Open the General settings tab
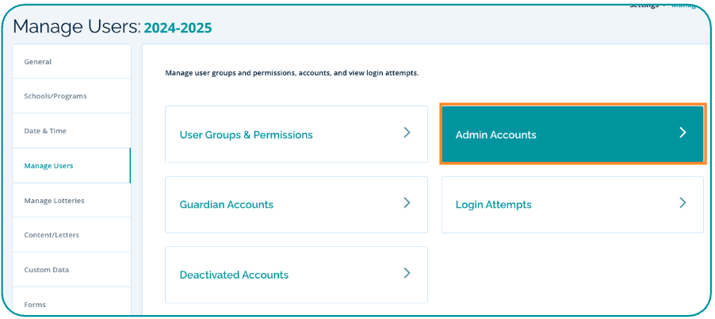The width and height of the screenshot is (715, 319). point(38,62)
